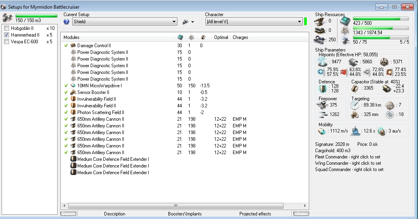Toggle the Sensor Booster II active checkmark
Viewport: 418px width, 219px height.
(66, 92)
